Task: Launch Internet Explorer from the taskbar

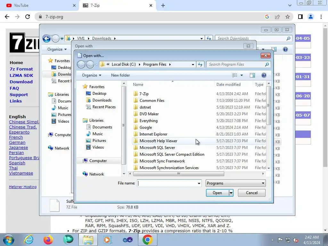Action: [x=29, y=240]
